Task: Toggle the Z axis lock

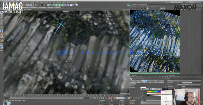Action: click(x=32, y=5)
